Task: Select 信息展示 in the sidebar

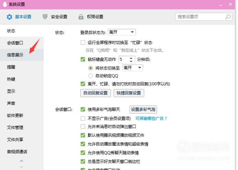Action: coord(22,55)
